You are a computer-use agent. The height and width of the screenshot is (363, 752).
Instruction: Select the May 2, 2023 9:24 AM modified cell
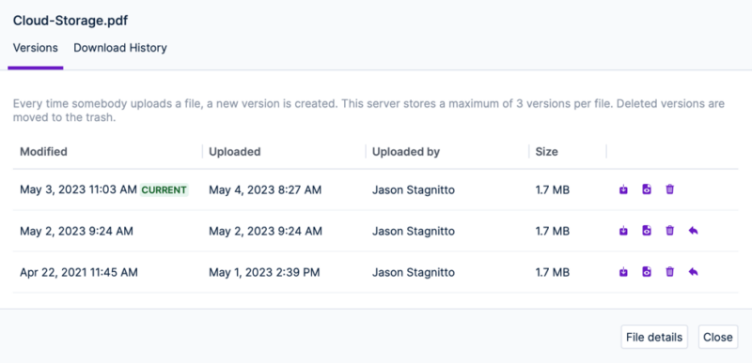(76, 231)
